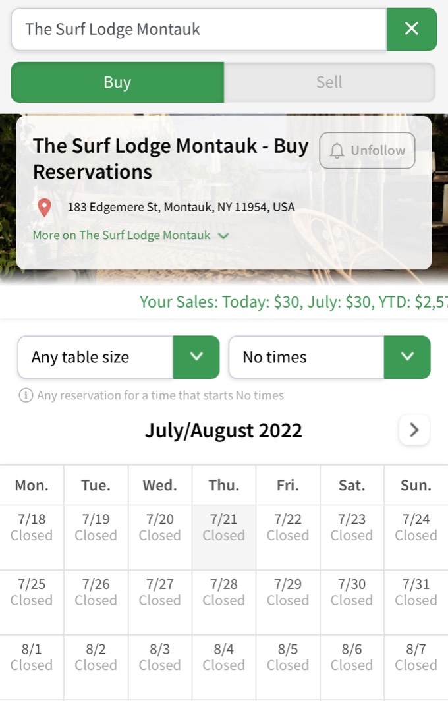Expand More on The Surf Lodge Montauk
This screenshot has height=701, width=448.
click(130, 235)
